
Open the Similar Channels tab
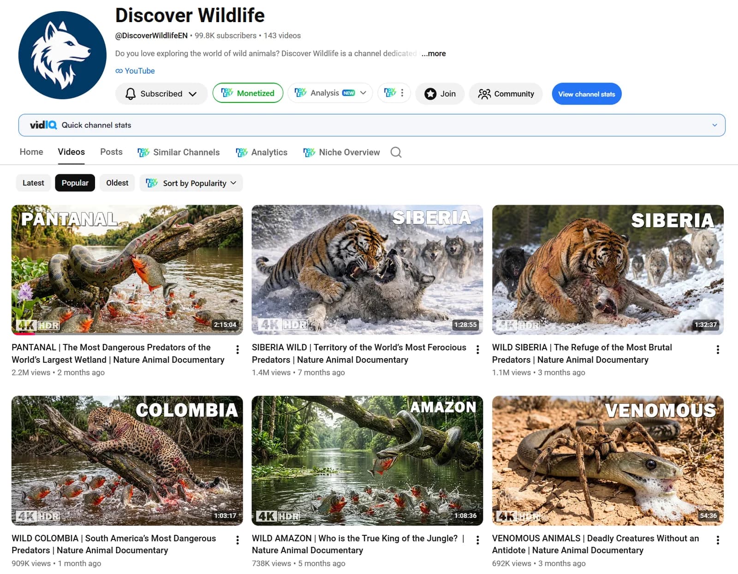pos(179,152)
